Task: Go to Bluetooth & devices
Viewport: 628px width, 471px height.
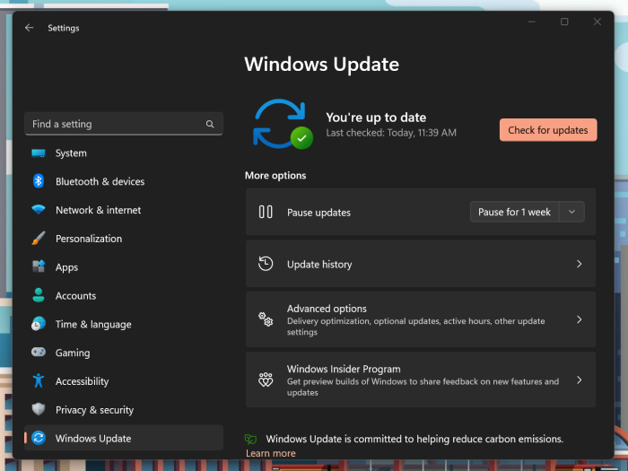Action: tap(124, 181)
